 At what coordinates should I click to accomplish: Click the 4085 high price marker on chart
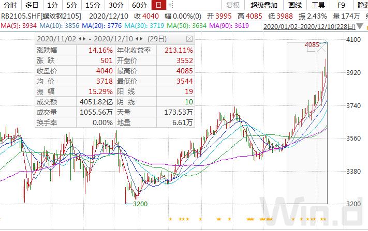tap(312, 44)
